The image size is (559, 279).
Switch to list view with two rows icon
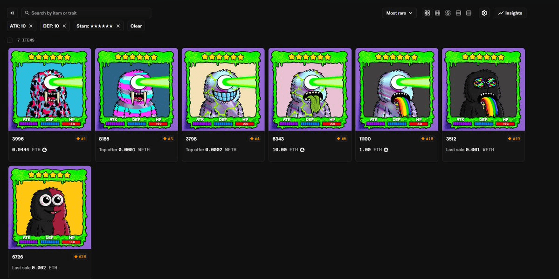coord(458,13)
